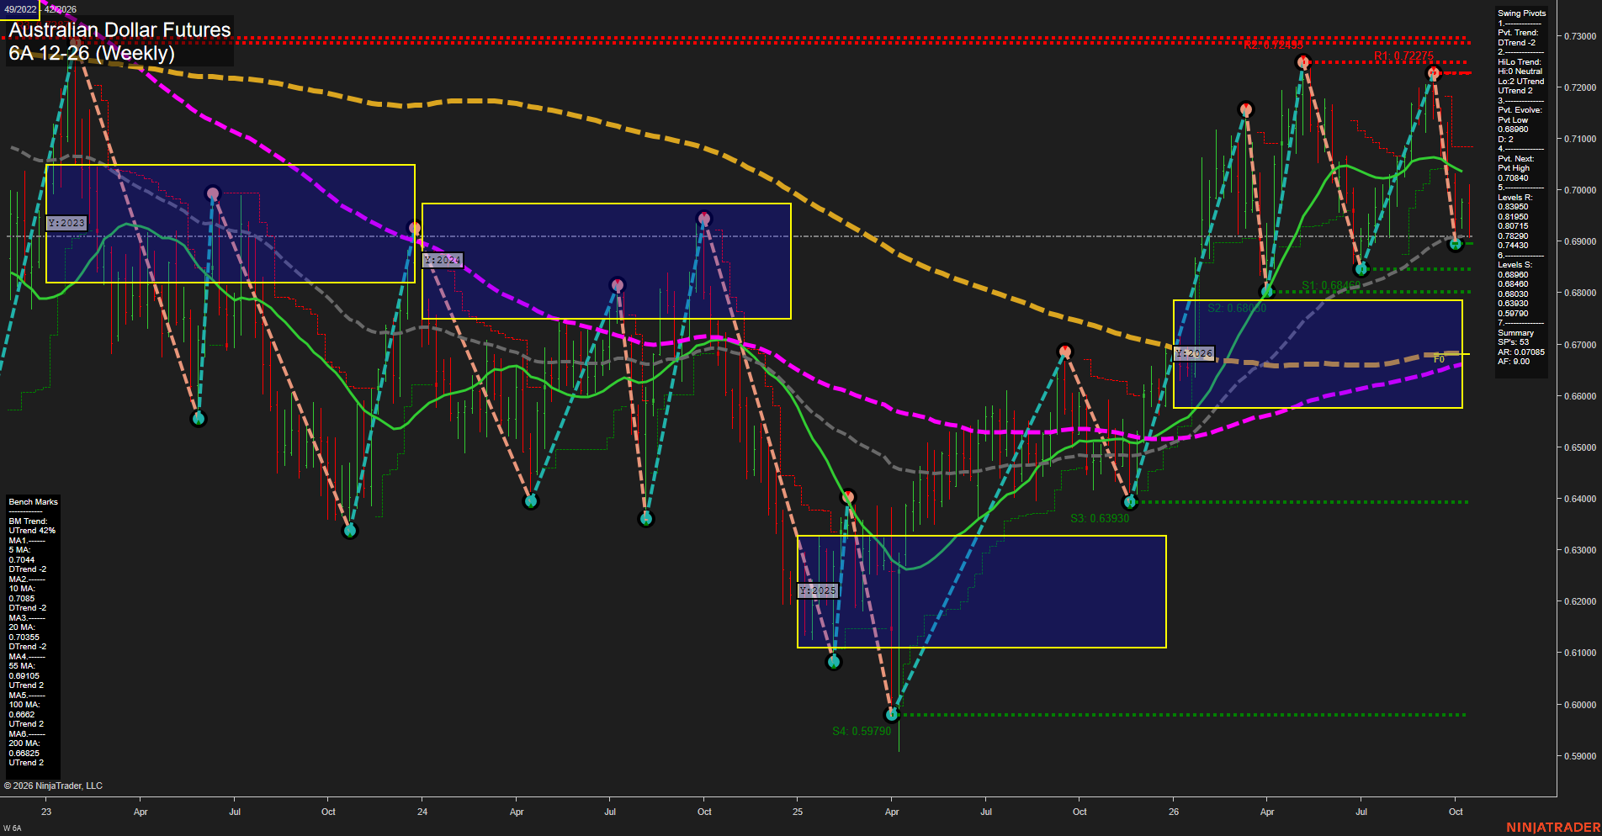Click the 0.65000 price axis label
The height and width of the screenshot is (836, 1602).
click(1579, 447)
